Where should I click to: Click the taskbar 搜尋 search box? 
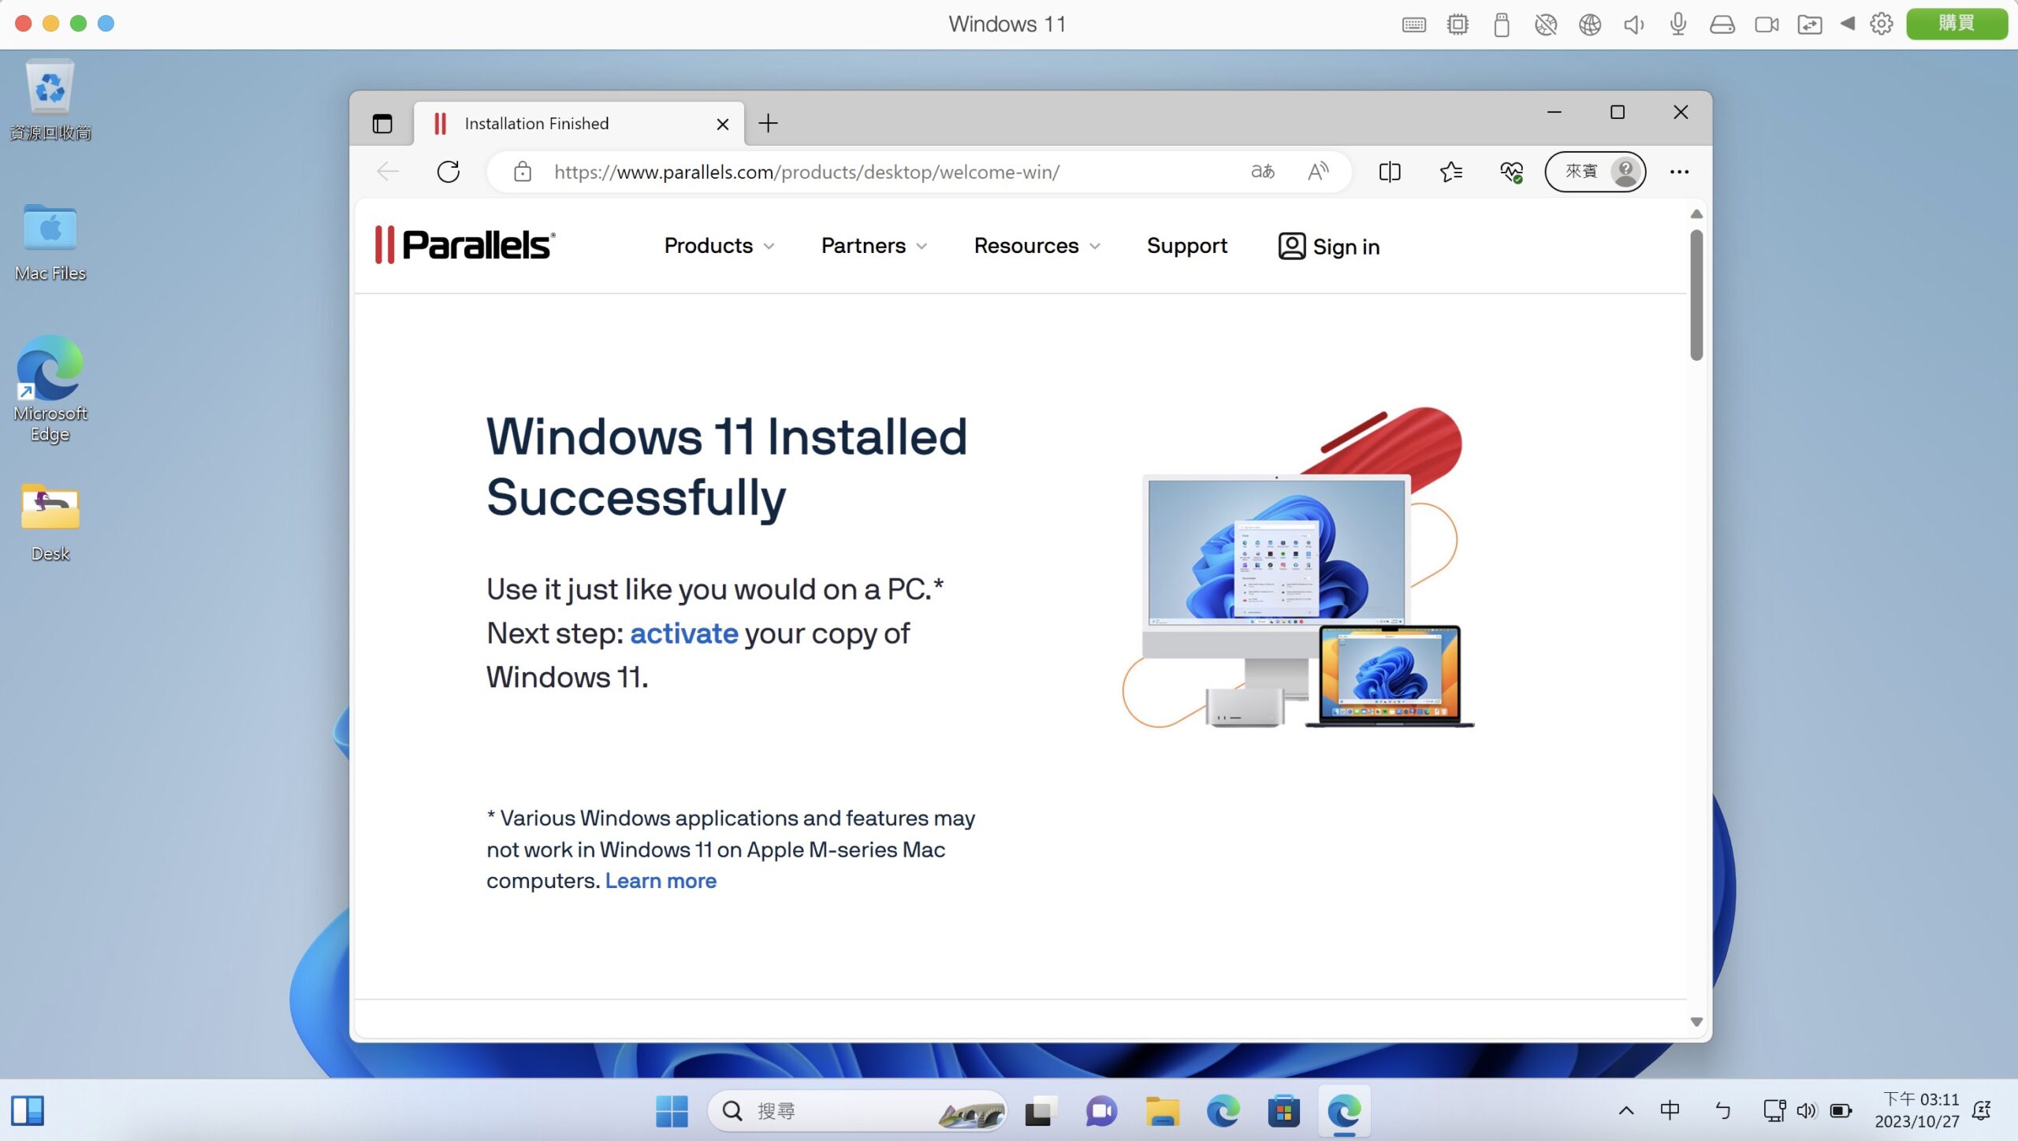point(858,1111)
